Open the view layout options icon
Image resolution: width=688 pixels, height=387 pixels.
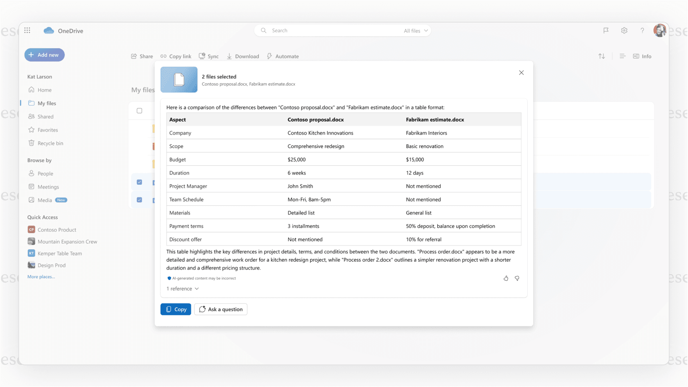click(x=622, y=56)
